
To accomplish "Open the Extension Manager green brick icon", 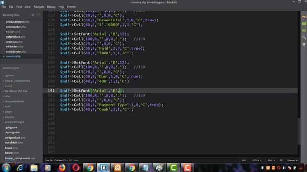I will 304,23.
